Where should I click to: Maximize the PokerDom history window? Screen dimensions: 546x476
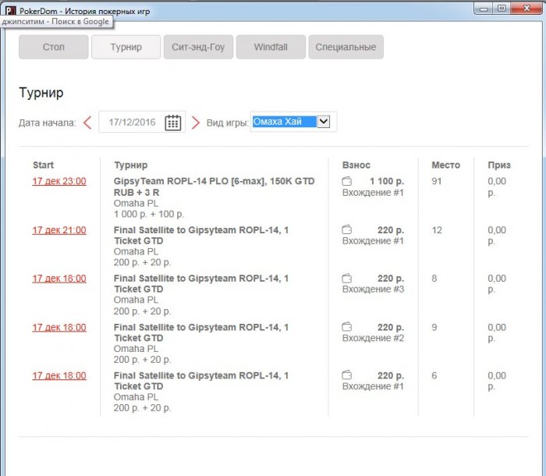point(501,9)
